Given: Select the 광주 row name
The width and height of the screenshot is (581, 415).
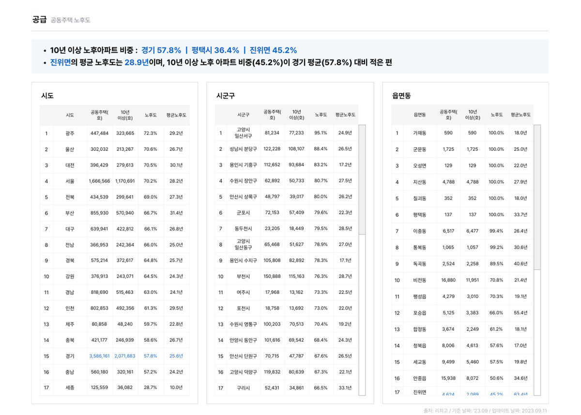Looking at the screenshot, I should point(70,133).
